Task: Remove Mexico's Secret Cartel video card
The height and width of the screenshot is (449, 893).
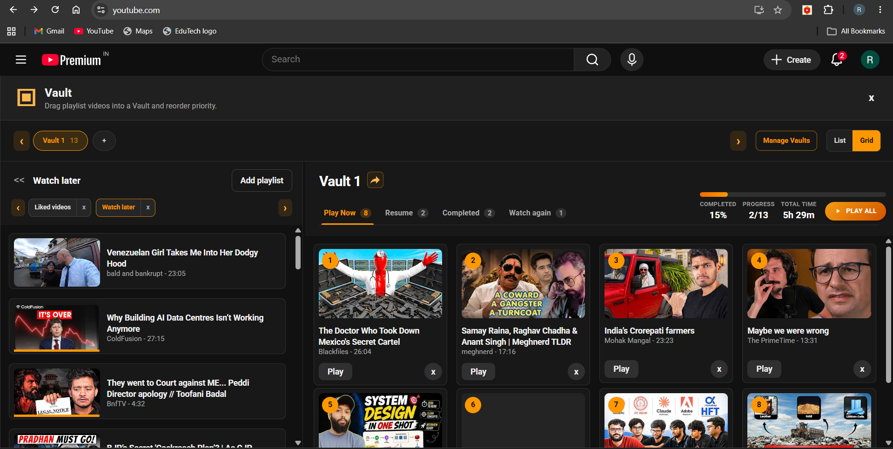Action: (x=433, y=372)
